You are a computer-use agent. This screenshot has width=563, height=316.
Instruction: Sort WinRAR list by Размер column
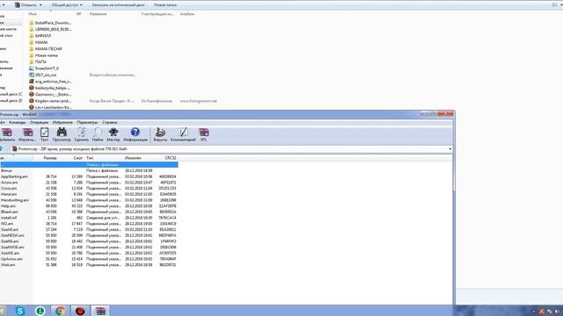pyautogui.click(x=50, y=158)
